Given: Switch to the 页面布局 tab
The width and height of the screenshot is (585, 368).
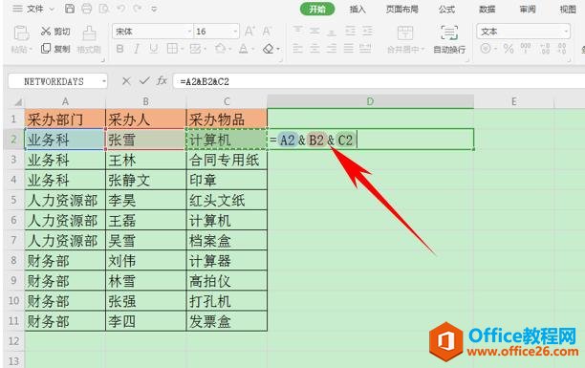Looking at the screenshot, I should (401, 10).
